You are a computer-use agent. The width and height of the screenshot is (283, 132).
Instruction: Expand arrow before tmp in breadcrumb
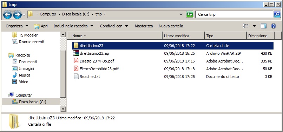tap(92, 14)
